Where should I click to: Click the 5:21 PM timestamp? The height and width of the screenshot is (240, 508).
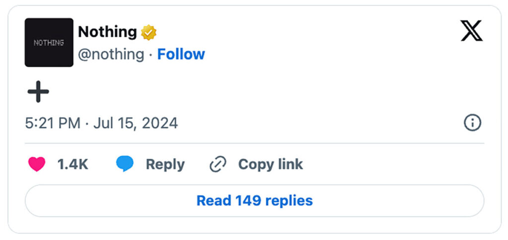53,123
